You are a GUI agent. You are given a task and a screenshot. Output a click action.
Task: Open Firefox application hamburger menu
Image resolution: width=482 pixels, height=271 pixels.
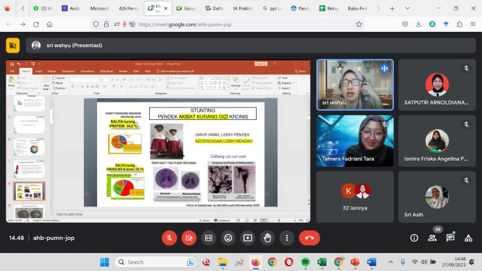point(473,24)
